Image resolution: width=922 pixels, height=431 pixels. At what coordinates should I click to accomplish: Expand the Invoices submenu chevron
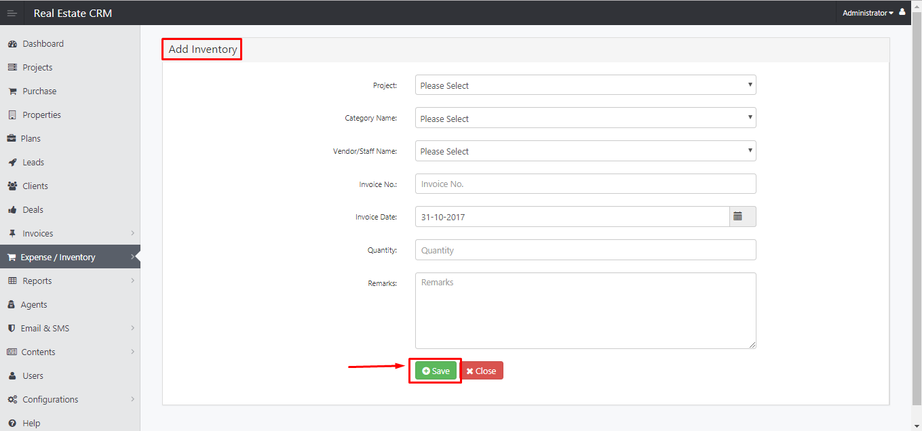point(132,233)
